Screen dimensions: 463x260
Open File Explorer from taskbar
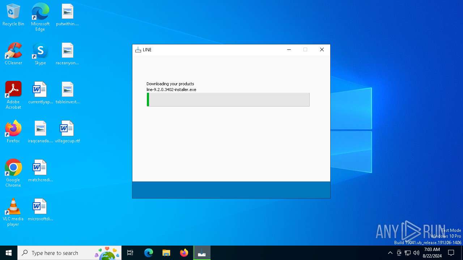166,253
